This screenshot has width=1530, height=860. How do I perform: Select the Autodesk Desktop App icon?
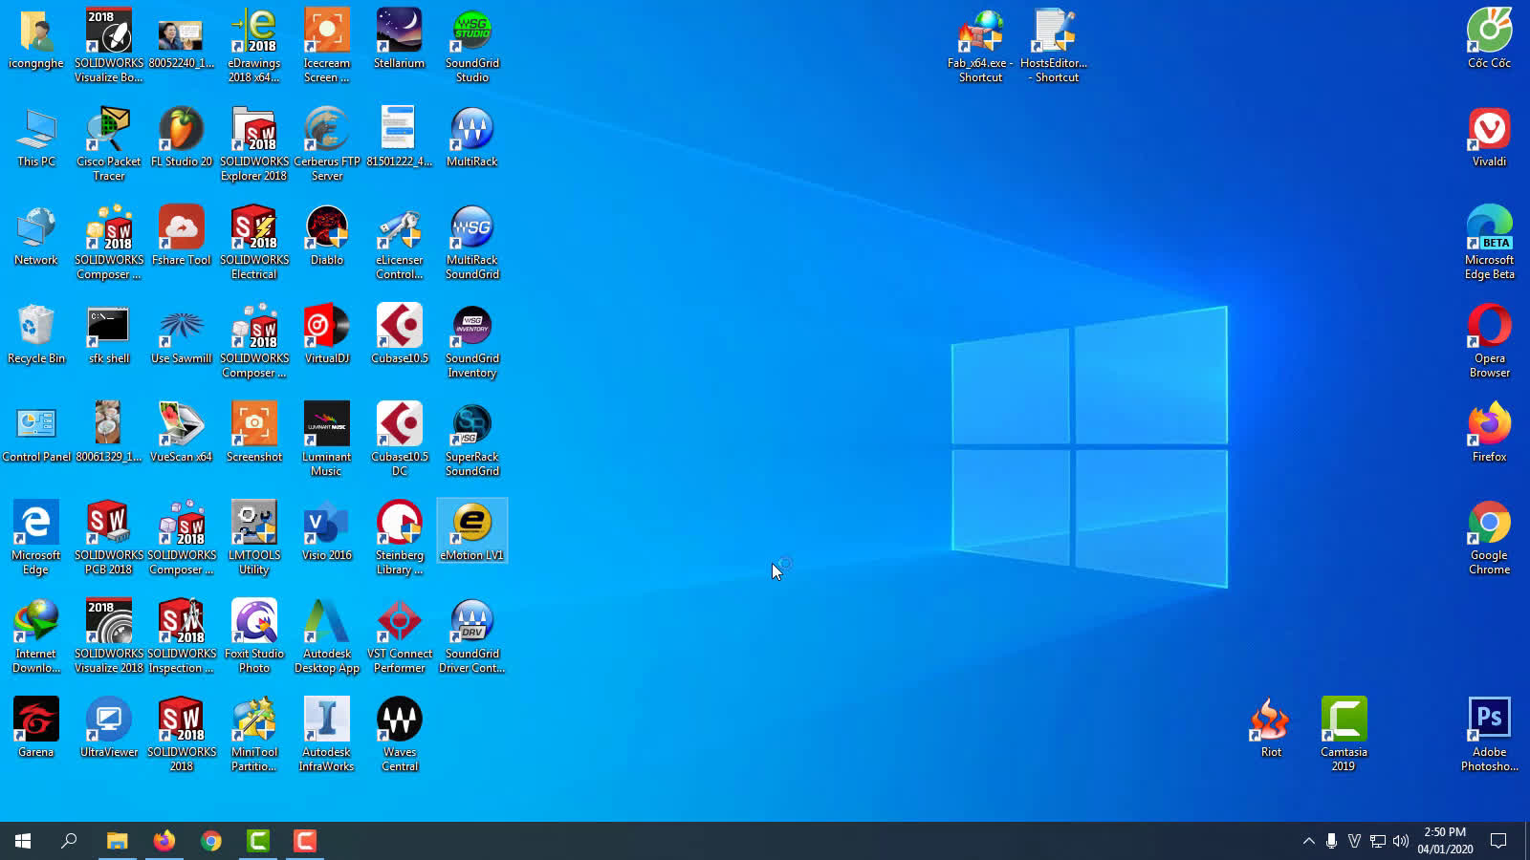(327, 636)
